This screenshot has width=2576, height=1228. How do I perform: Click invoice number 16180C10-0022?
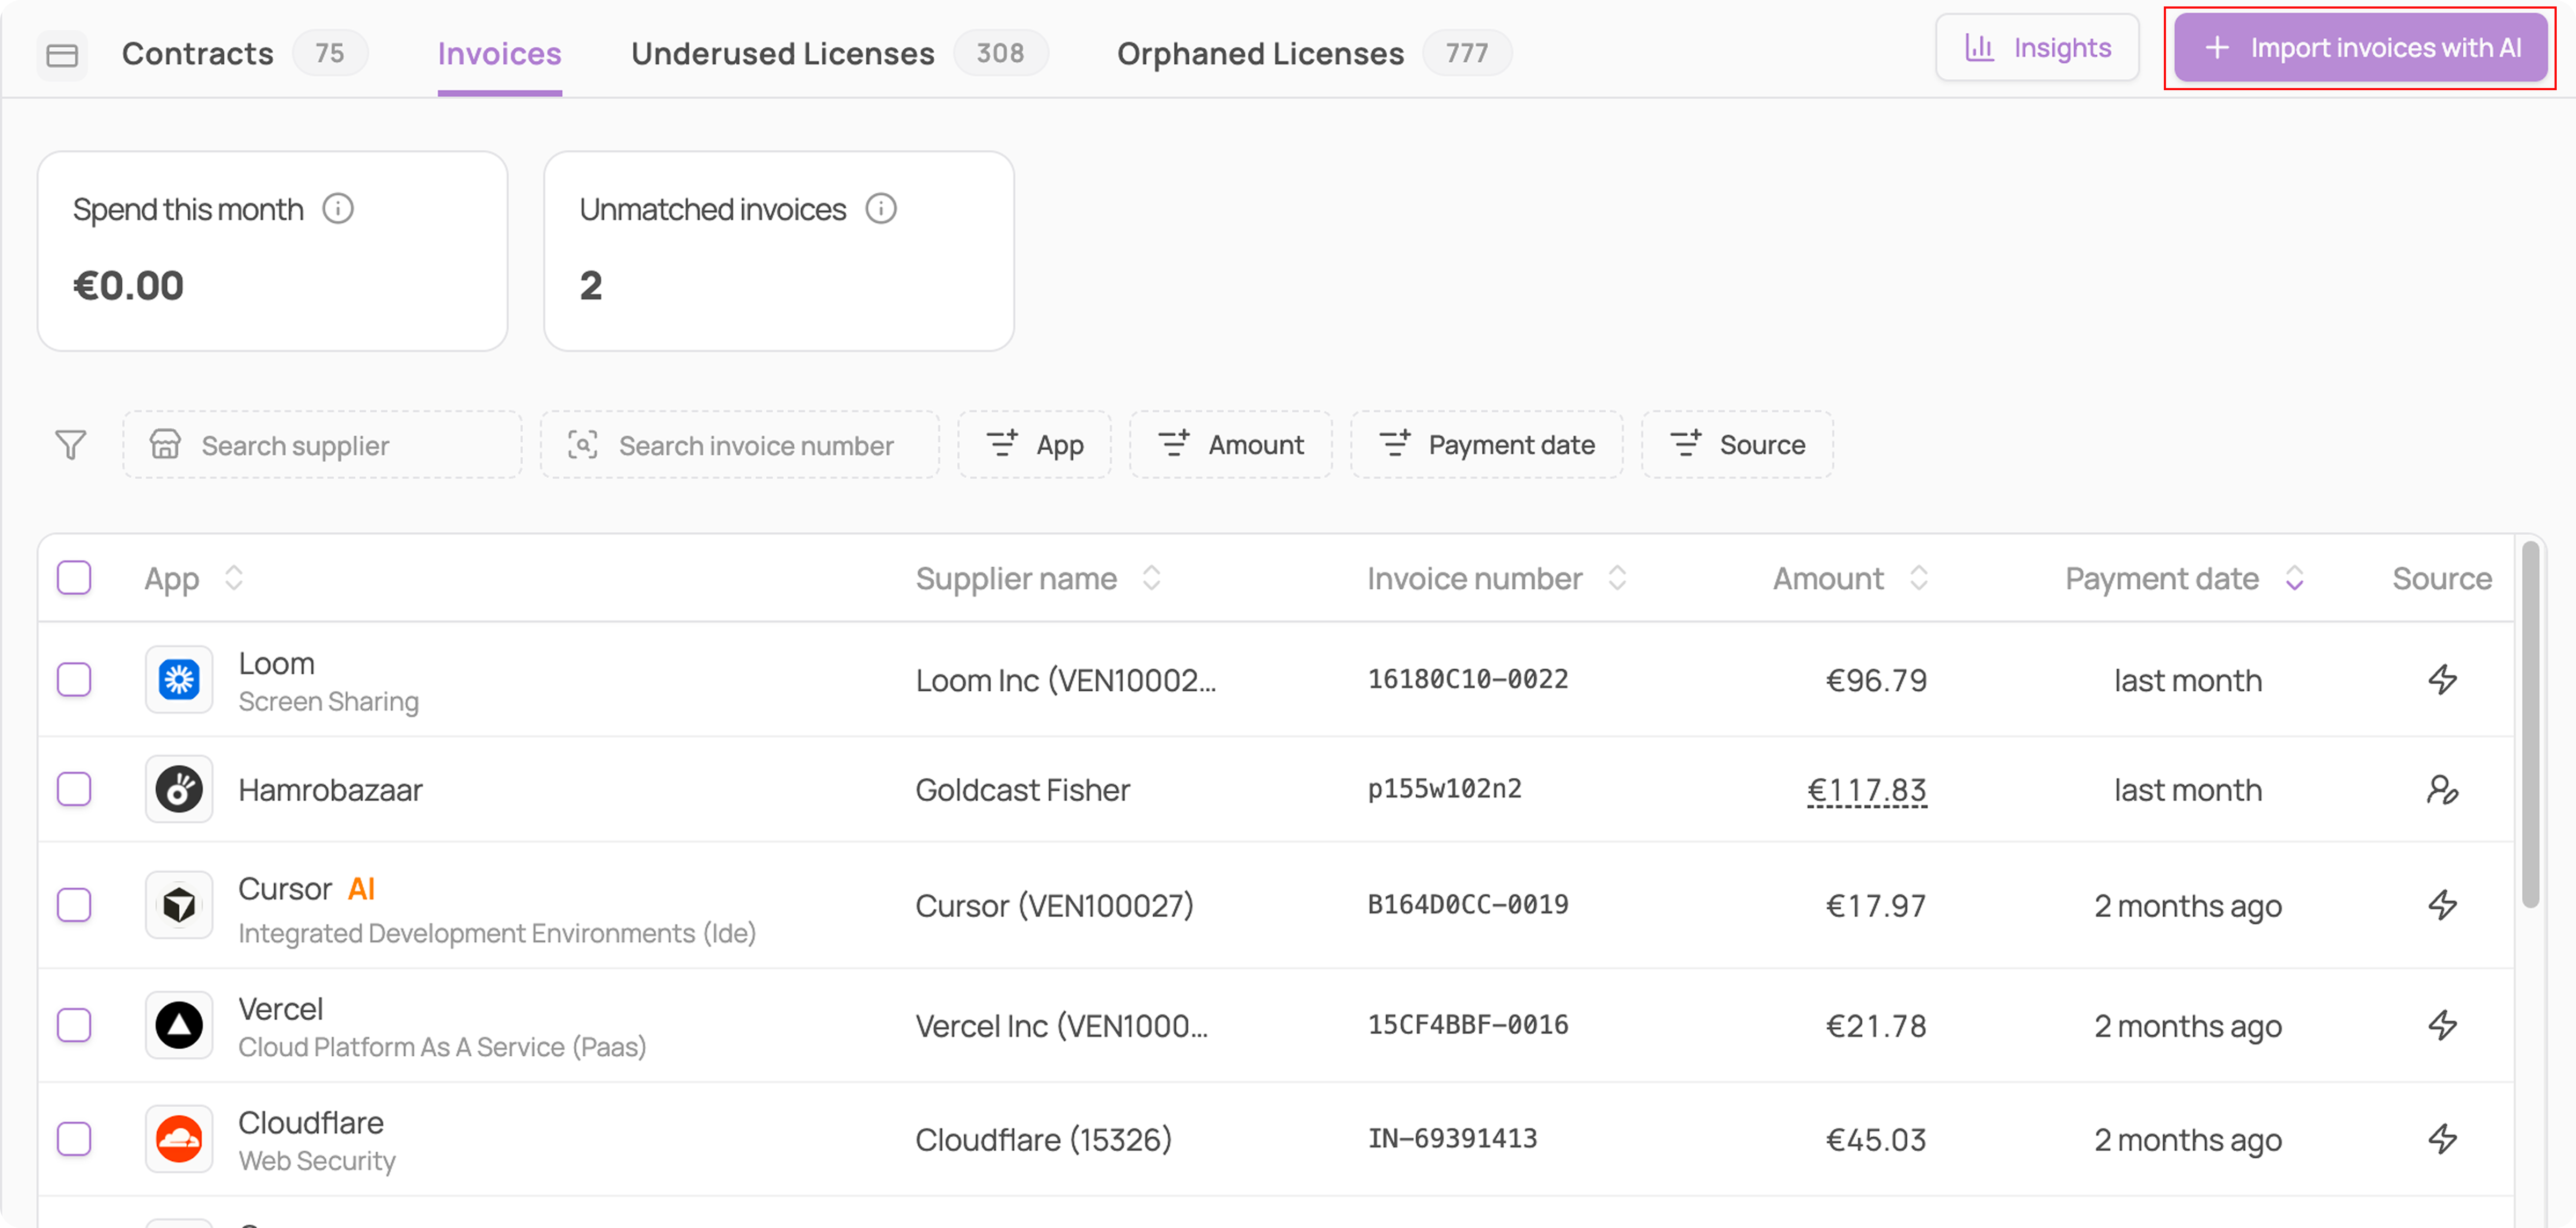pyautogui.click(x=1468, y=680)
